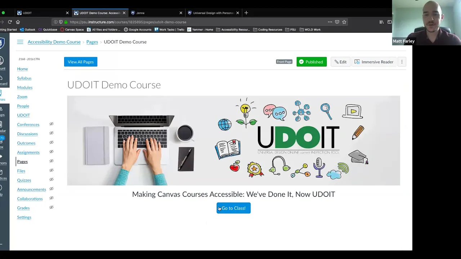Screen dimensions: 461x259
Task: Open Accessibility Demo Course breadcrumb link
Action: (x=54, y=42)
